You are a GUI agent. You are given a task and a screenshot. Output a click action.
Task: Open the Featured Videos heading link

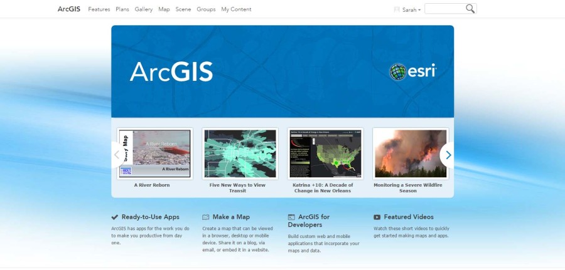tap(409, 217)
